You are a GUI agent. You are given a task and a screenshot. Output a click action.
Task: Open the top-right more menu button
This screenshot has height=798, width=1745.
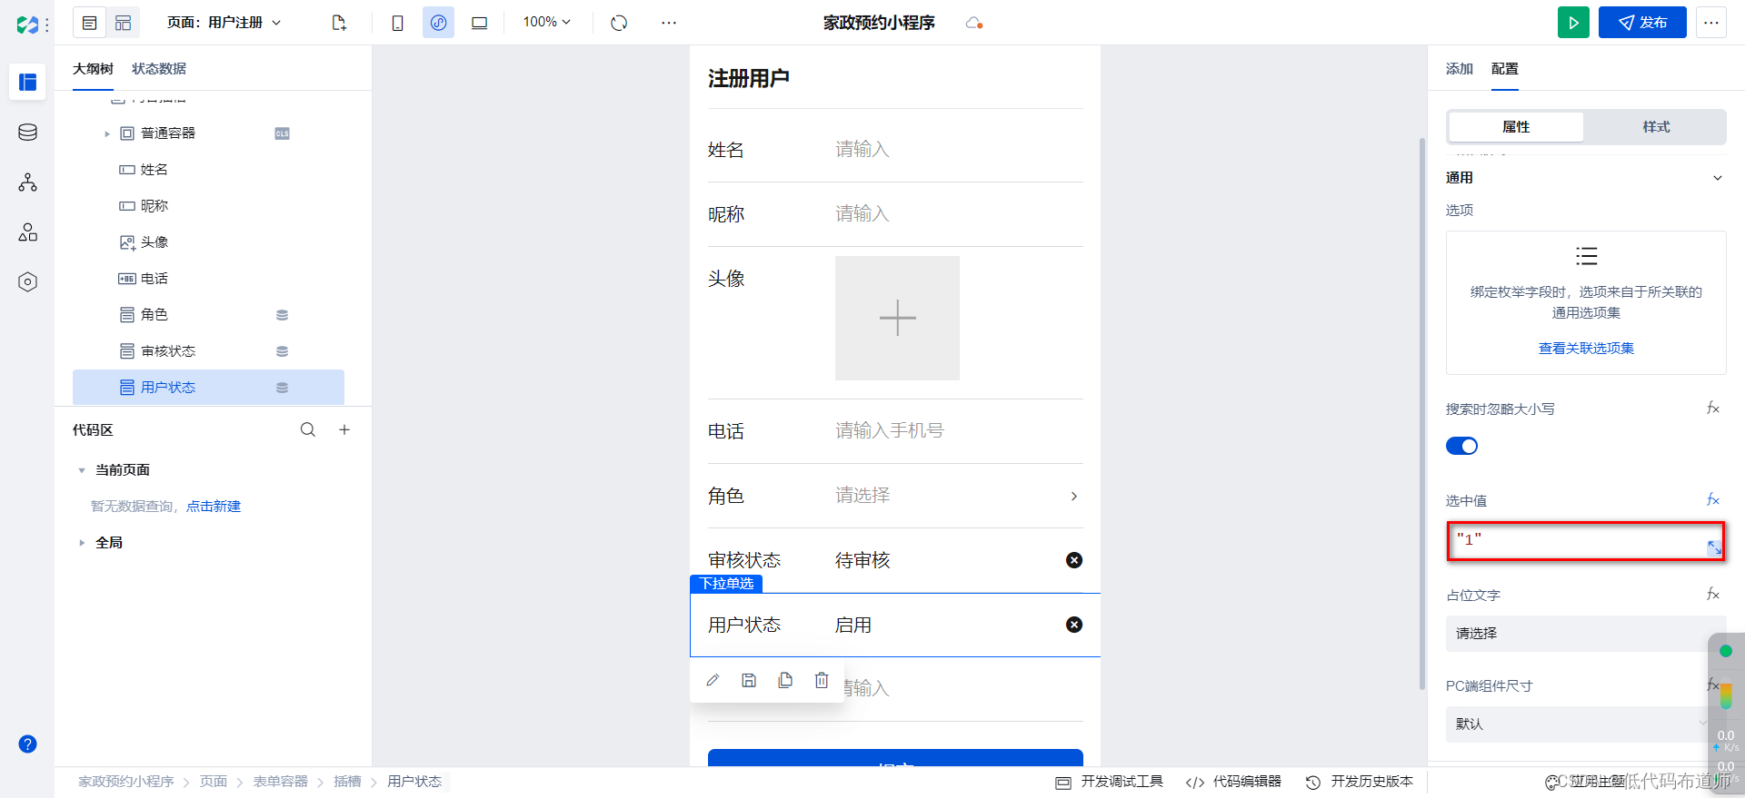point(1711,23)
